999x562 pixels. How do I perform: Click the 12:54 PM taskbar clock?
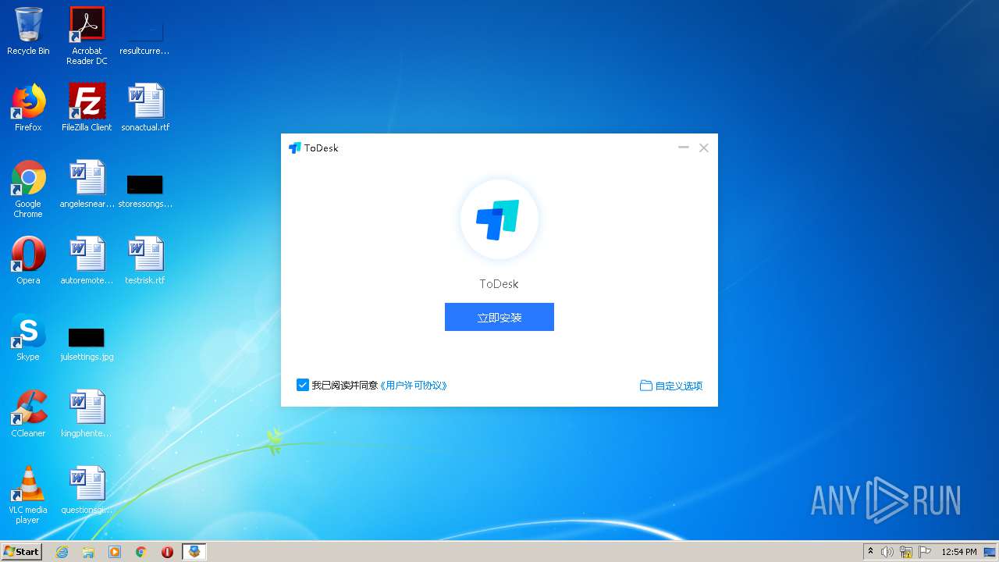pos(959,552)
